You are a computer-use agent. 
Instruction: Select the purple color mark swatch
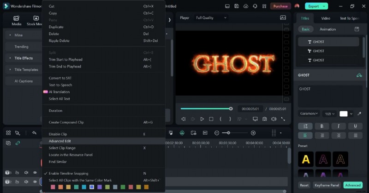(x=100, y=187)
